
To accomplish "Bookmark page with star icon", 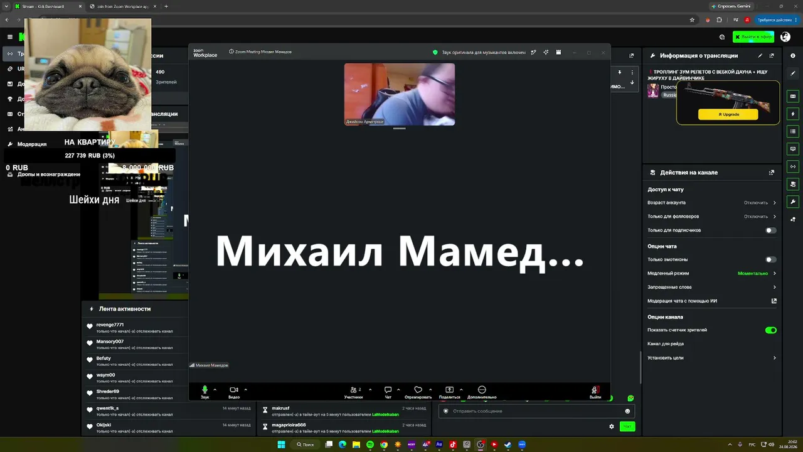I will pos(692,20).
